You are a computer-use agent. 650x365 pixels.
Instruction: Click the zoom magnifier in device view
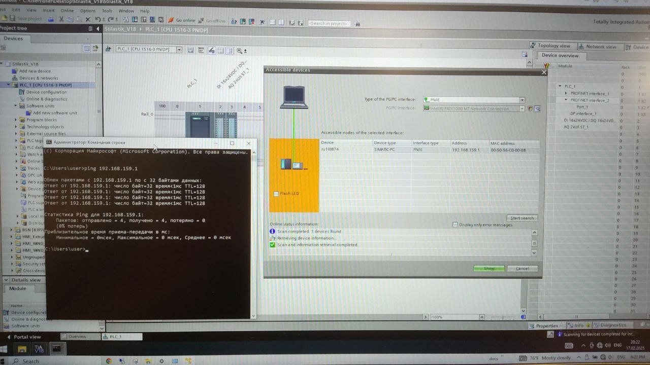pos(240,50)
